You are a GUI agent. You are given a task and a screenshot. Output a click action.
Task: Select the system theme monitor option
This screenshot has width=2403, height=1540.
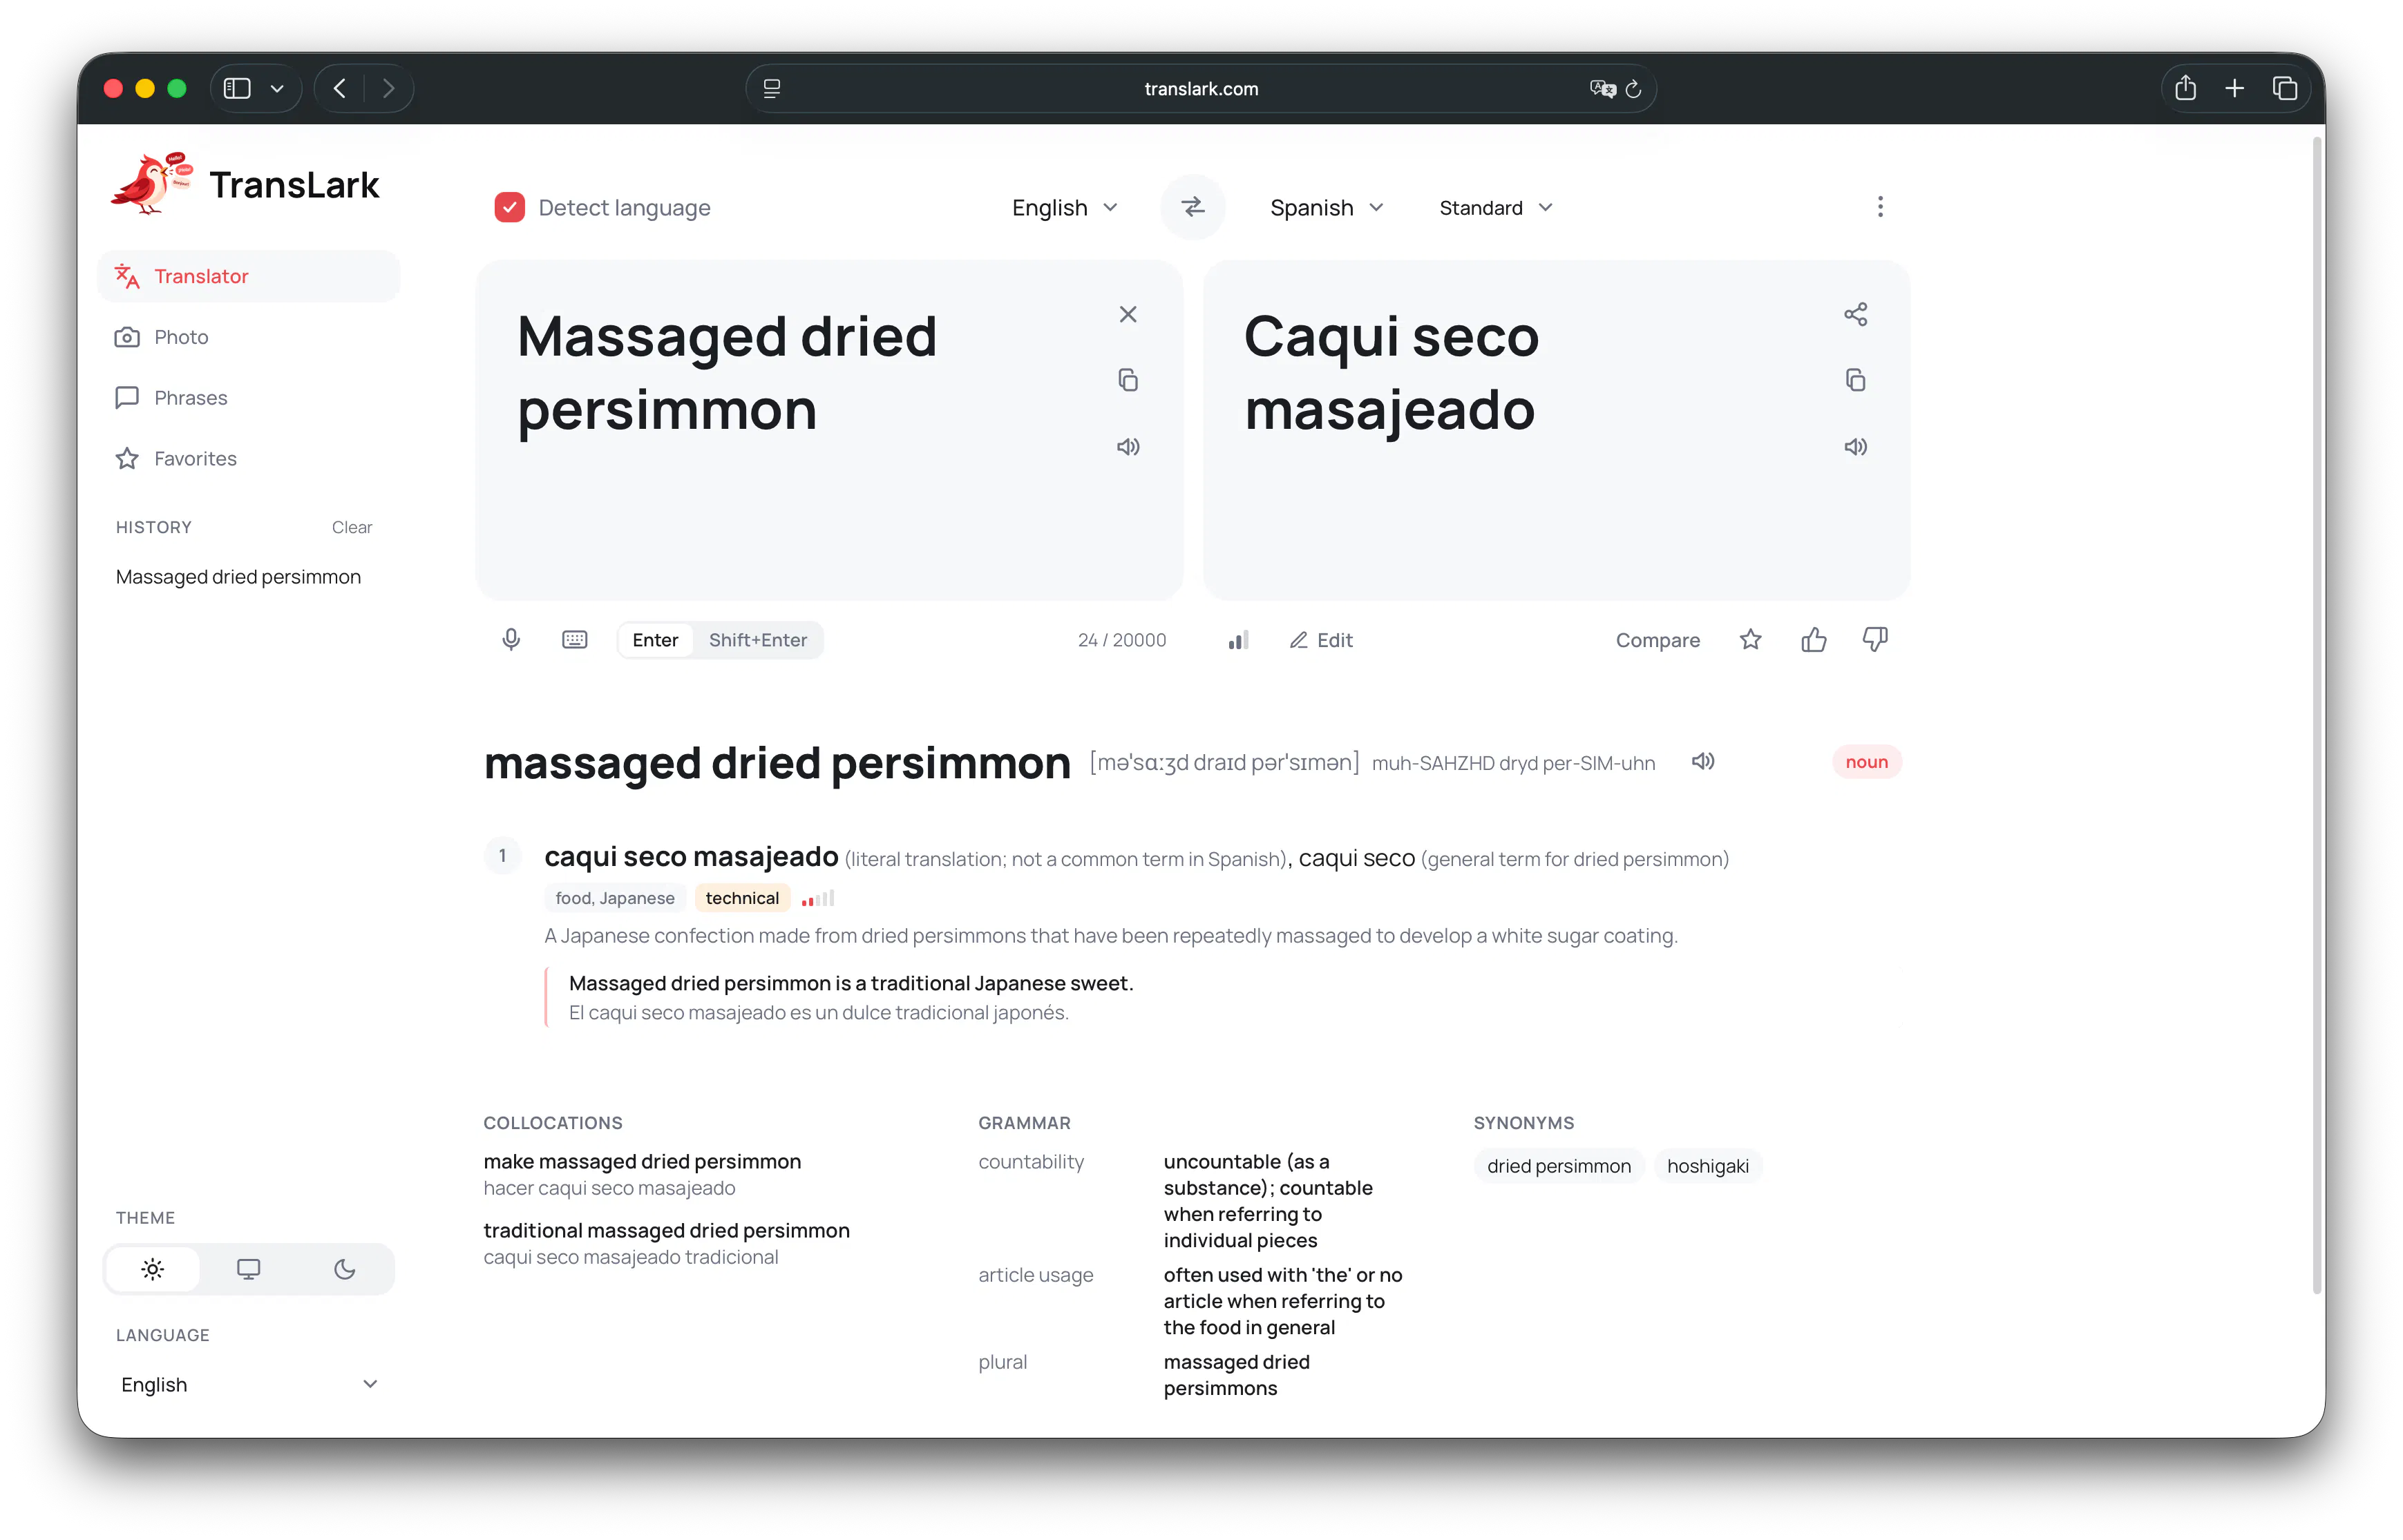click(248, 1269)
